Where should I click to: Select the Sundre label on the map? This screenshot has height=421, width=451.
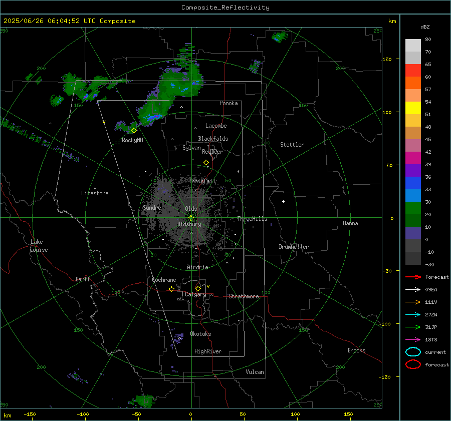(152, 207)
